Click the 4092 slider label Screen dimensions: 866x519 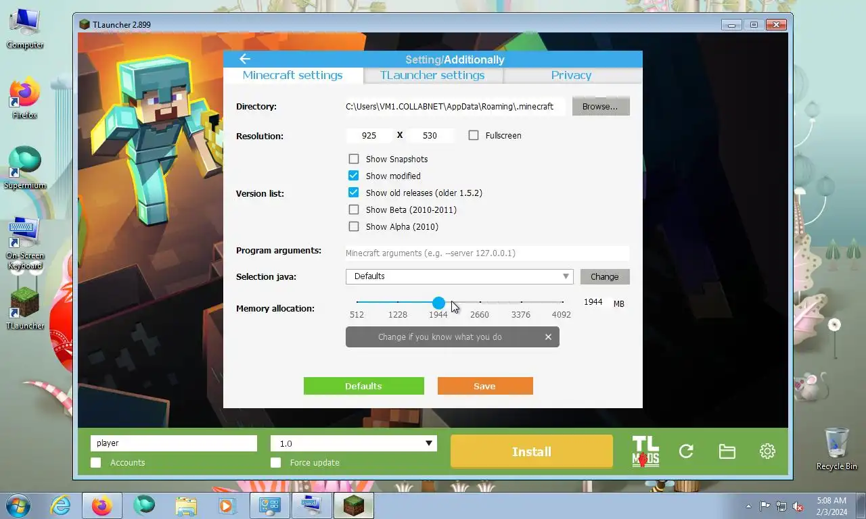tap(562, 314)
